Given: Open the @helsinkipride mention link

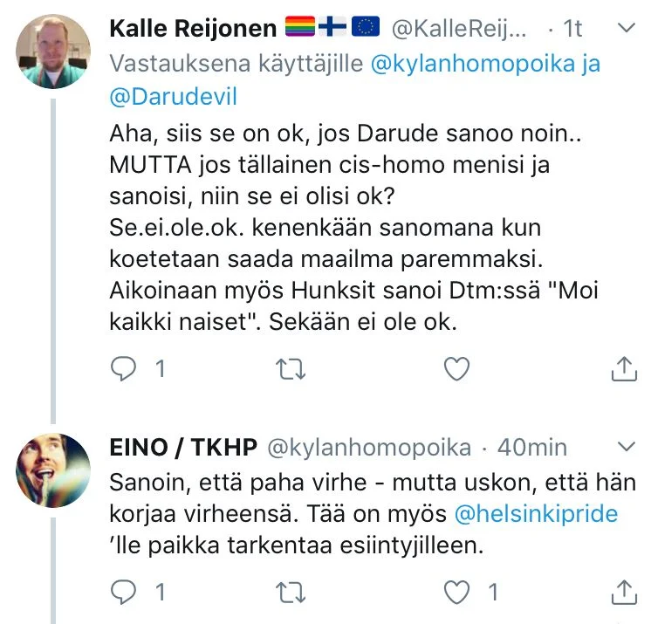Looking at the screenshot, I should (536, 514).
